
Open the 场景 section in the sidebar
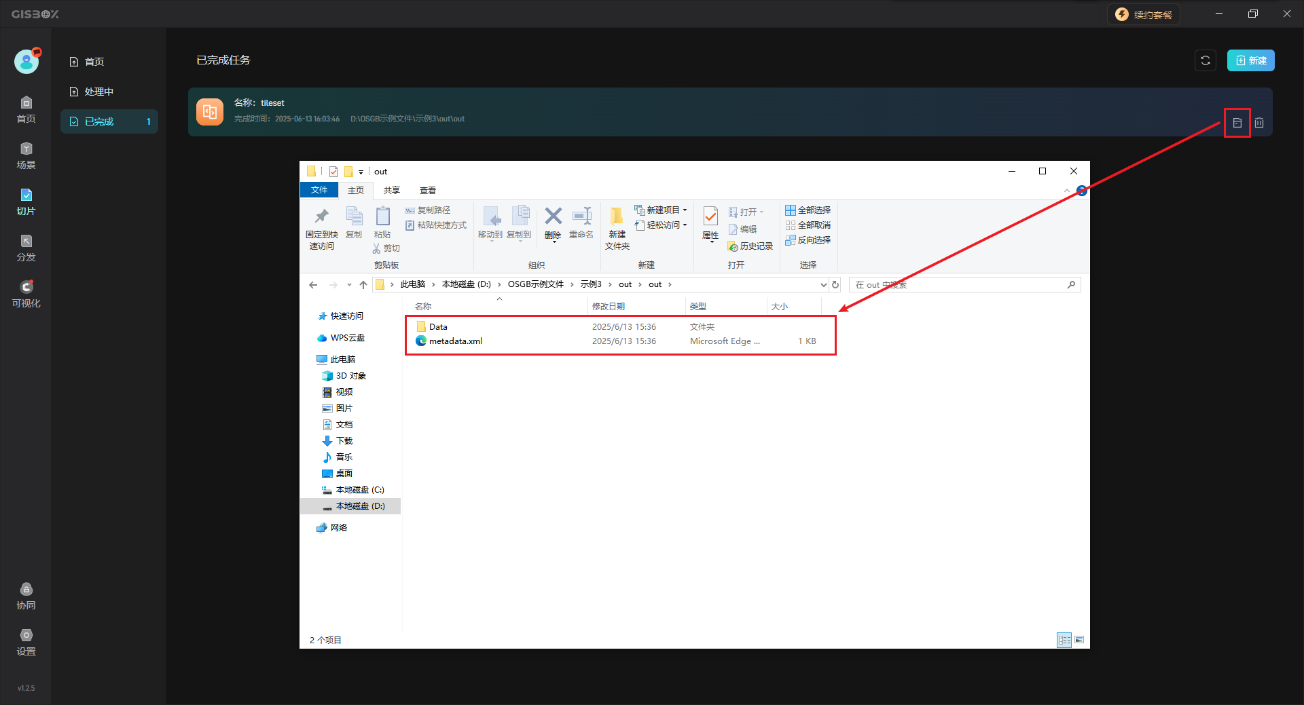(x=26, y=156)
